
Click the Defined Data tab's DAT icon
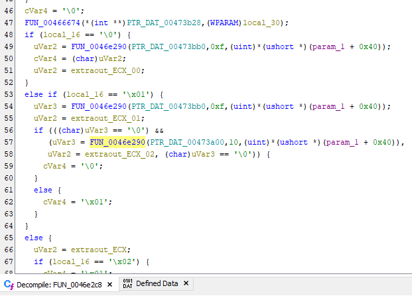(x=128, y=284)
